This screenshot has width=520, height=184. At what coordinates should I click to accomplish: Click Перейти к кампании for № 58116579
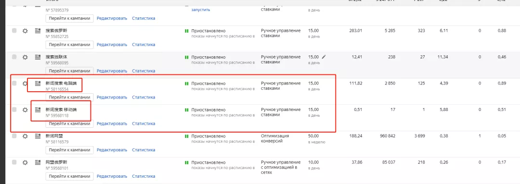(x=70, y=150)
